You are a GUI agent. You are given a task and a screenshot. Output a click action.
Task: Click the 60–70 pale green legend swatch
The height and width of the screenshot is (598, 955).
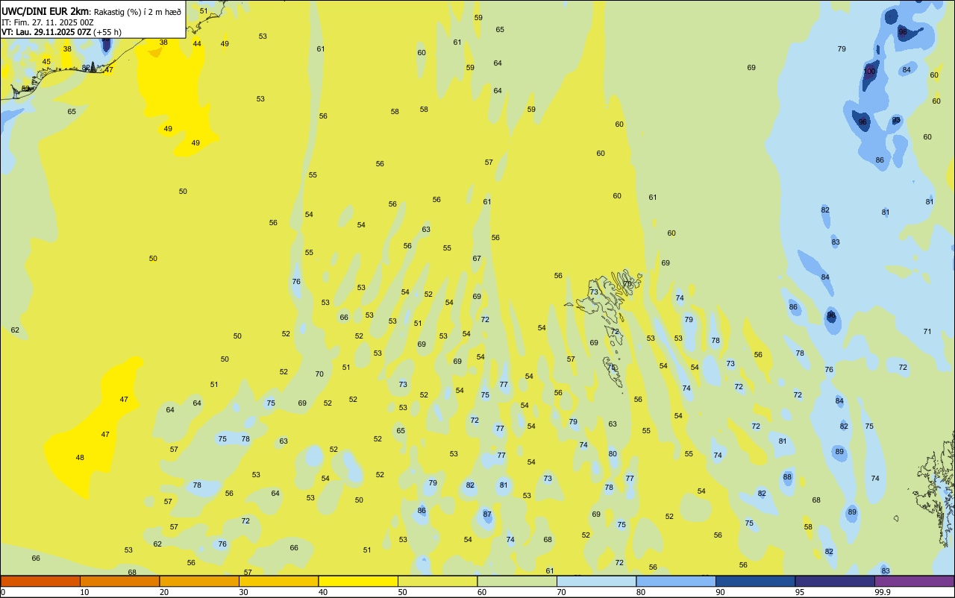[x=517, y=581]
